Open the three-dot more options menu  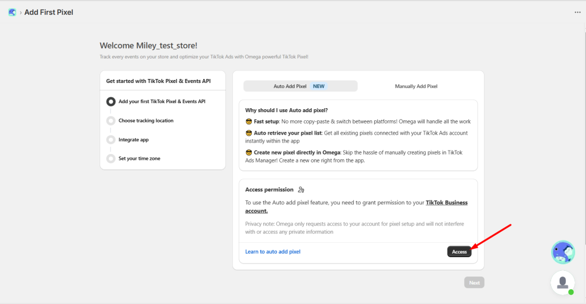tap(577, 13)
